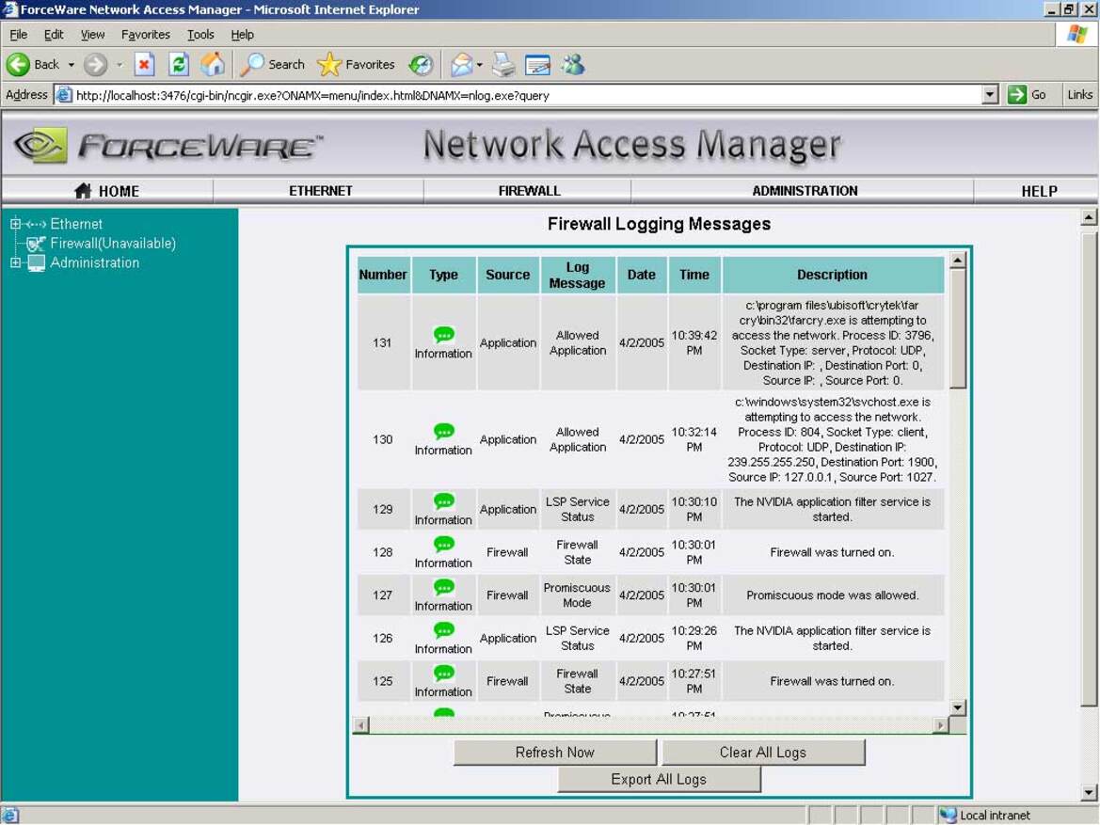The width and height of the screenshot is (1100, 825).
Task: Expand the Administration tree node
Action: pos(15,263)
